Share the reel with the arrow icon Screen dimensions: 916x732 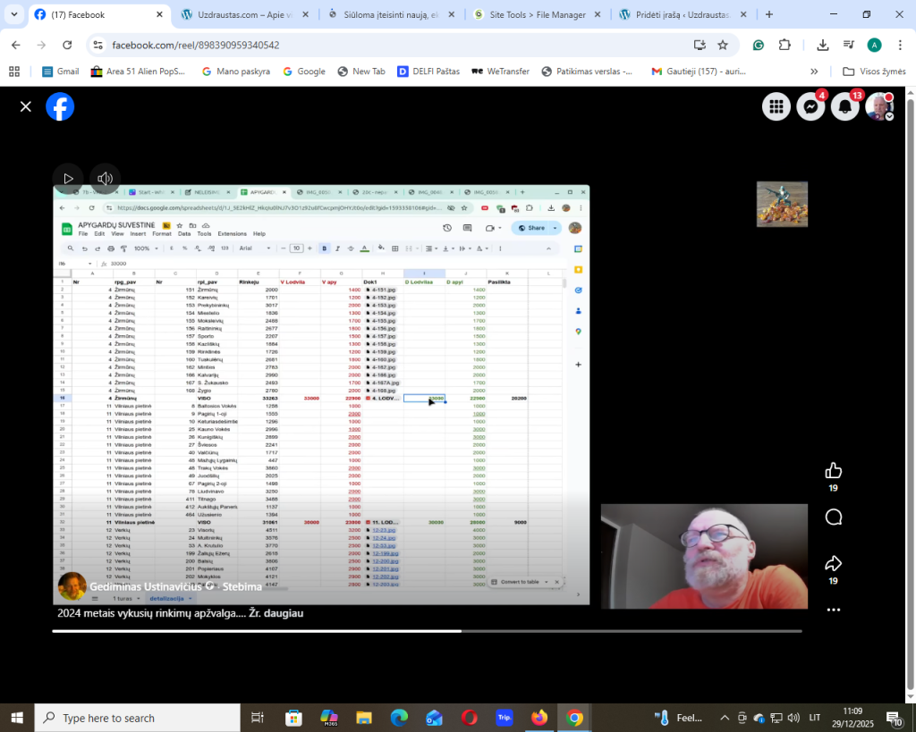833,563
